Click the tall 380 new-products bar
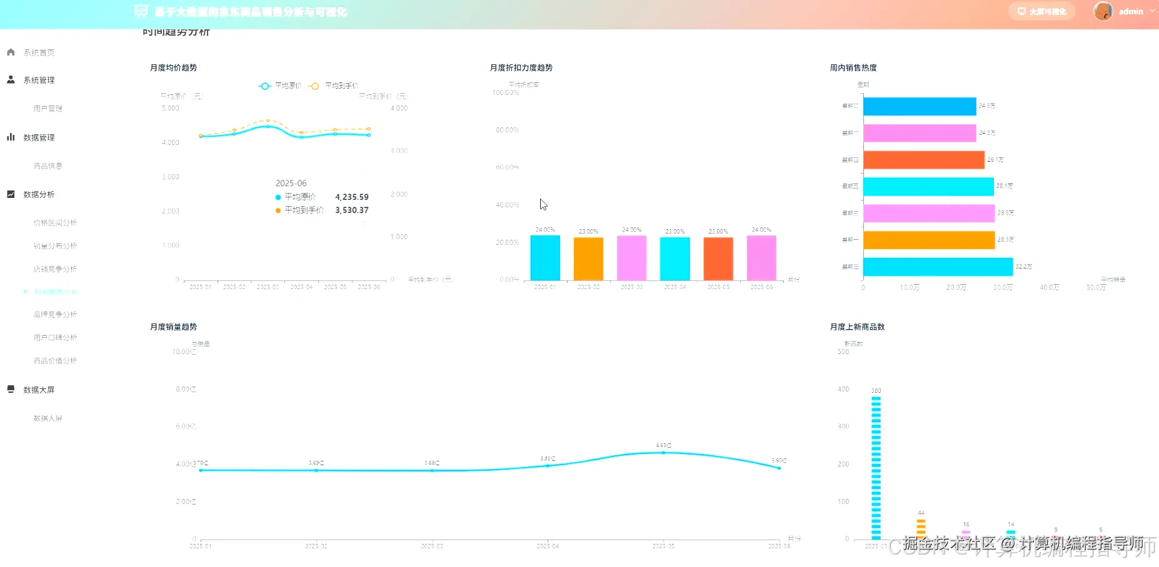The width and height of the screenshot is (1159, 567). point(876,468)
